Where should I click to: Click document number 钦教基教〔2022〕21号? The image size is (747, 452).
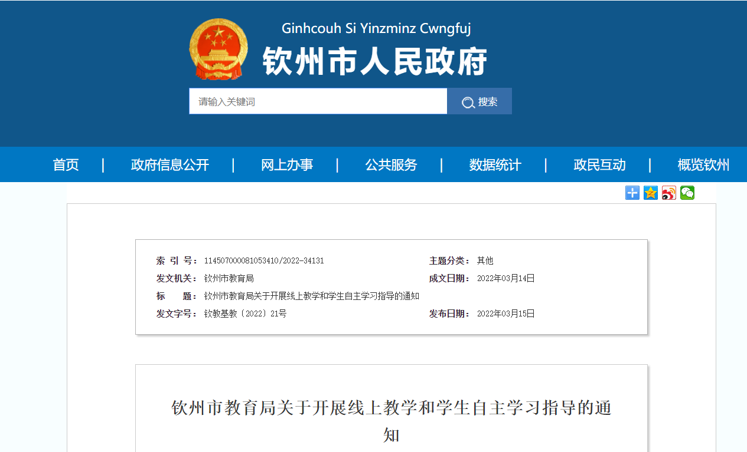(245, 314)
